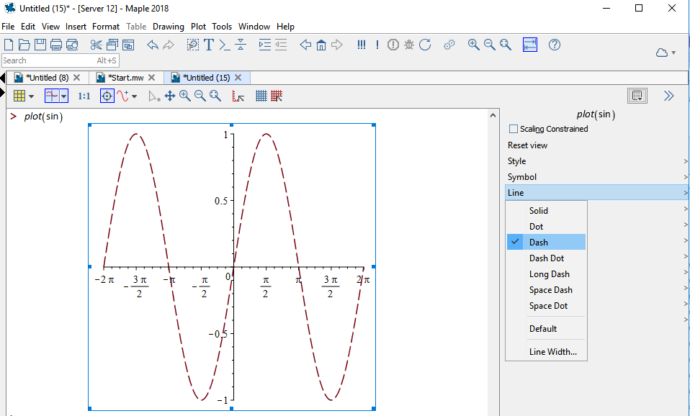Open the add-curve tool dropdown arrow

click(134, 96)
